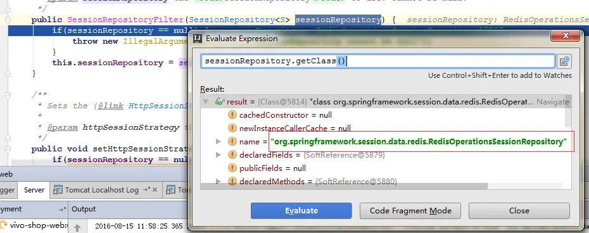Click the Output panel header

(x=84, y=209)
